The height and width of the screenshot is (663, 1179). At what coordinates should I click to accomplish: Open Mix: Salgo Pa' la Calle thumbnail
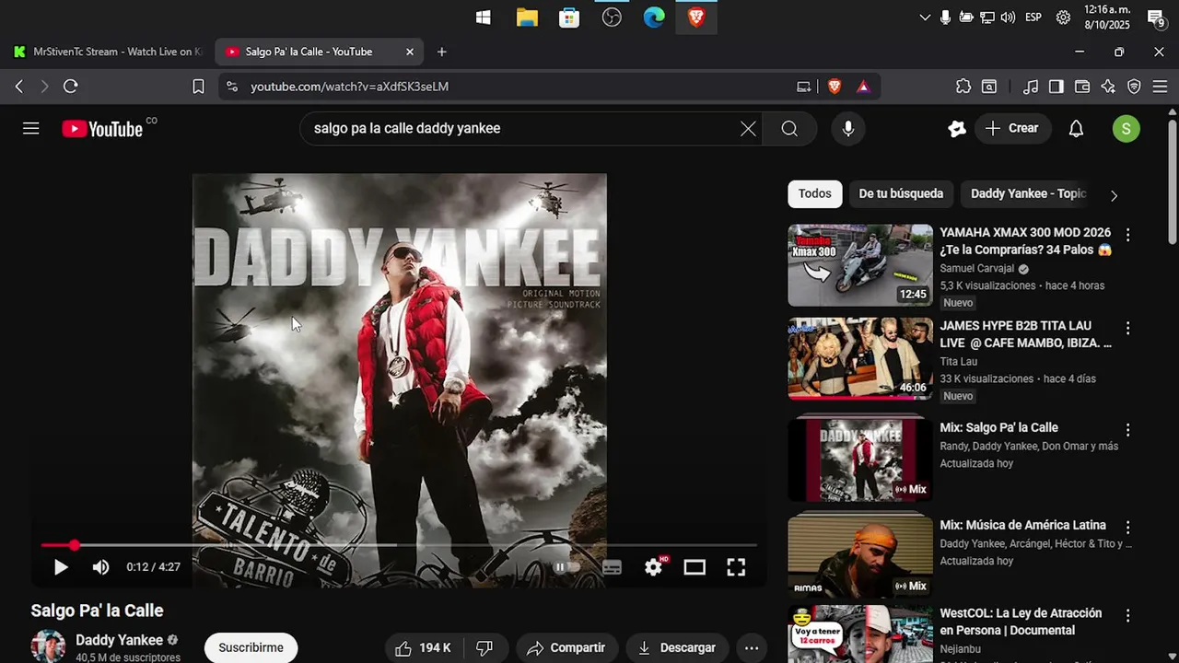point(860,459)
